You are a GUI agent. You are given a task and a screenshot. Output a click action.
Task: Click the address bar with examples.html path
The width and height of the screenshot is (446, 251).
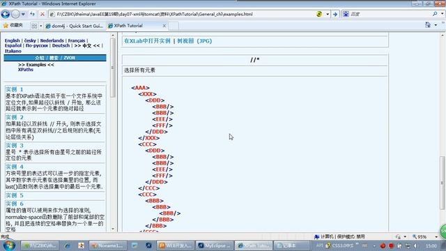coord(182,14)
